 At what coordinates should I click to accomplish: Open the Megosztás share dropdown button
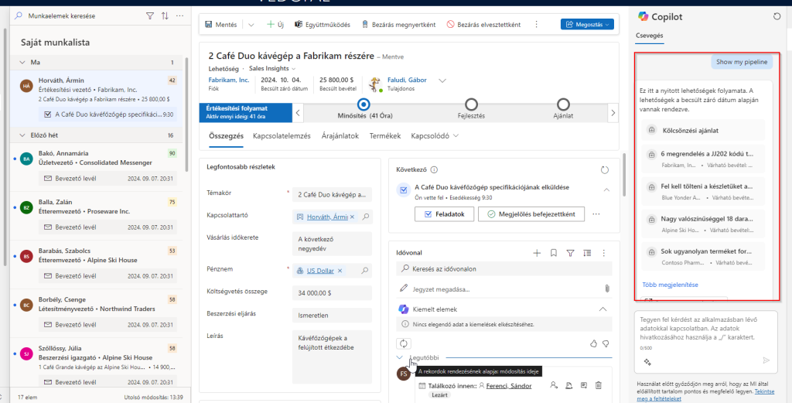tap(587, 24)
